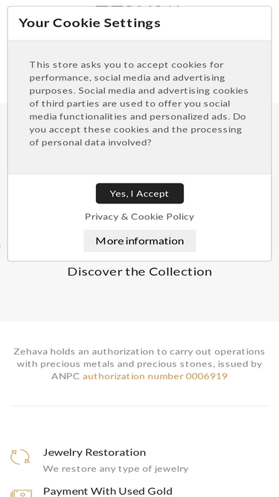Image resolution: width=279 pixels, height=497 pixels.
Task: Select the Payment With Used Gold cash icon
Action: (21, 493)
